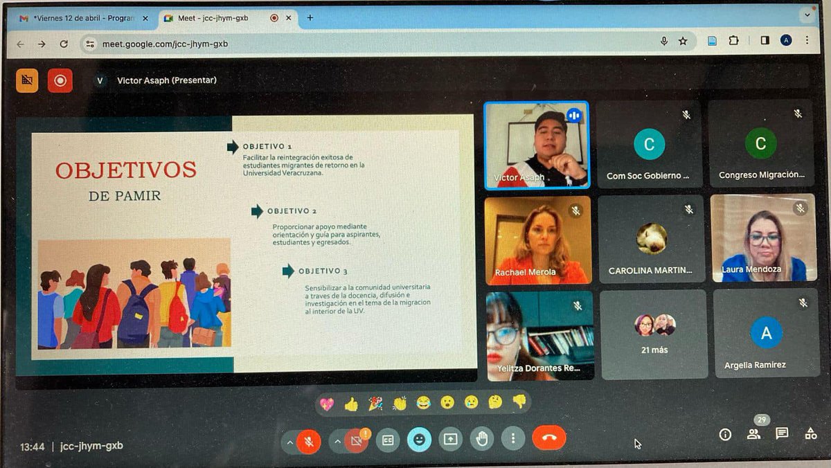This screenshot has height=468, width=831.
Task: Click the 13:44 meeting clock
Action: 33,447
